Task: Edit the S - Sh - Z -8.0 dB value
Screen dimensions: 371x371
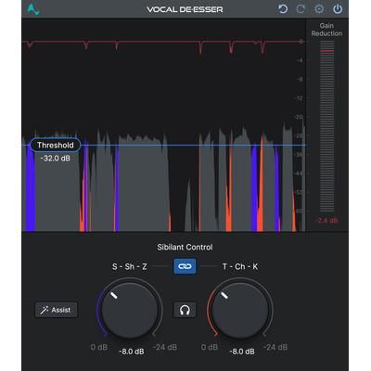Action: (x=132, y=352)
